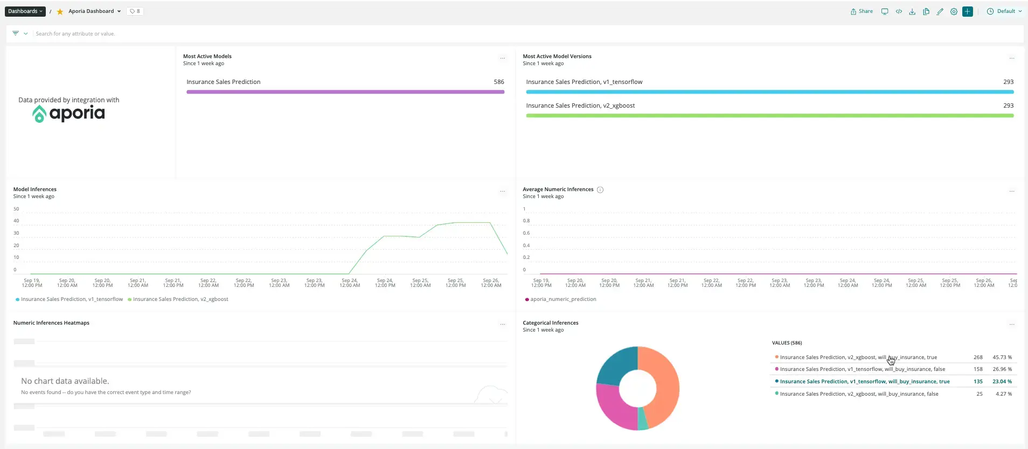Click the Categorical Inferences widget title
The width and height of the screenshot is (1028, 449).
[551, 323]
